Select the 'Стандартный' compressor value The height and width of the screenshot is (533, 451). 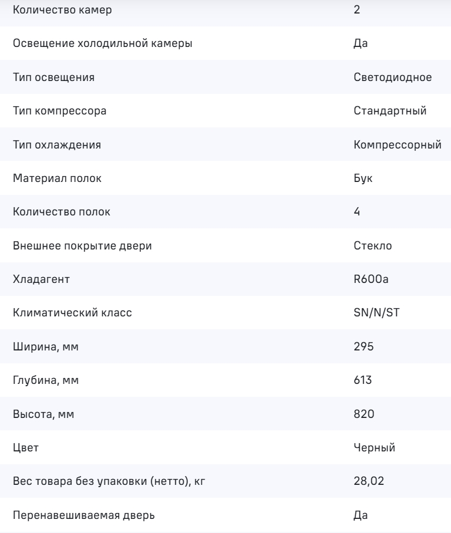pos(390,110)
